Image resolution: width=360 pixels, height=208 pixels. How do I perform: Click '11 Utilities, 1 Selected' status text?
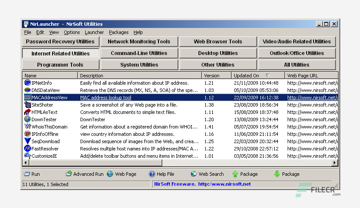point(46,184)
